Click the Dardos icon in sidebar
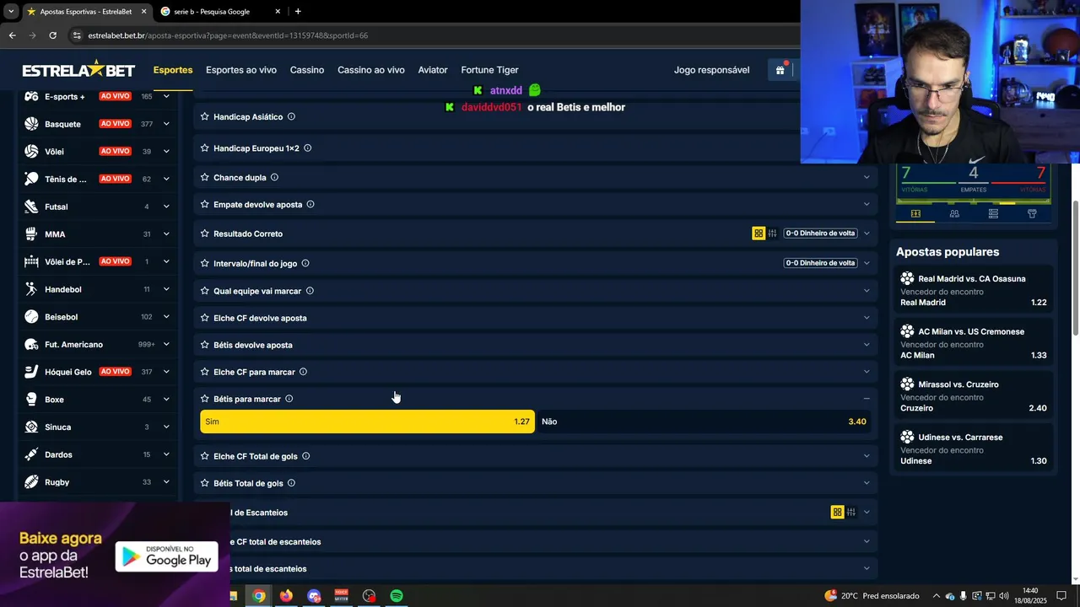Image resolution: width=1080 pixels, height=607 pixels. tap(31, 454)
